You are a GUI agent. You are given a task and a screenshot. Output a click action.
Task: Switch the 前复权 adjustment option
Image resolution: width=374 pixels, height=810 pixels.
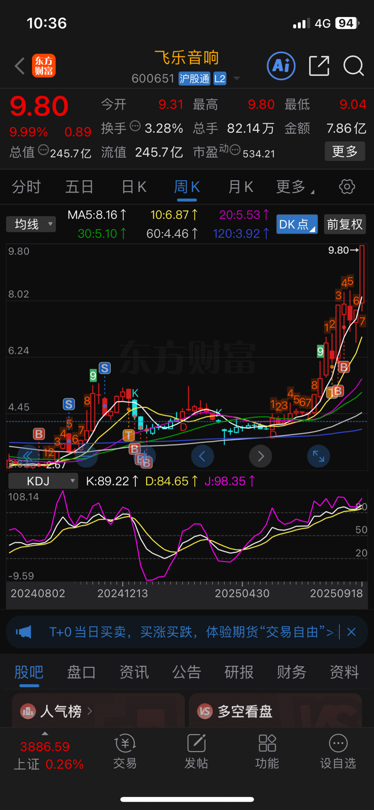point(345,224)
